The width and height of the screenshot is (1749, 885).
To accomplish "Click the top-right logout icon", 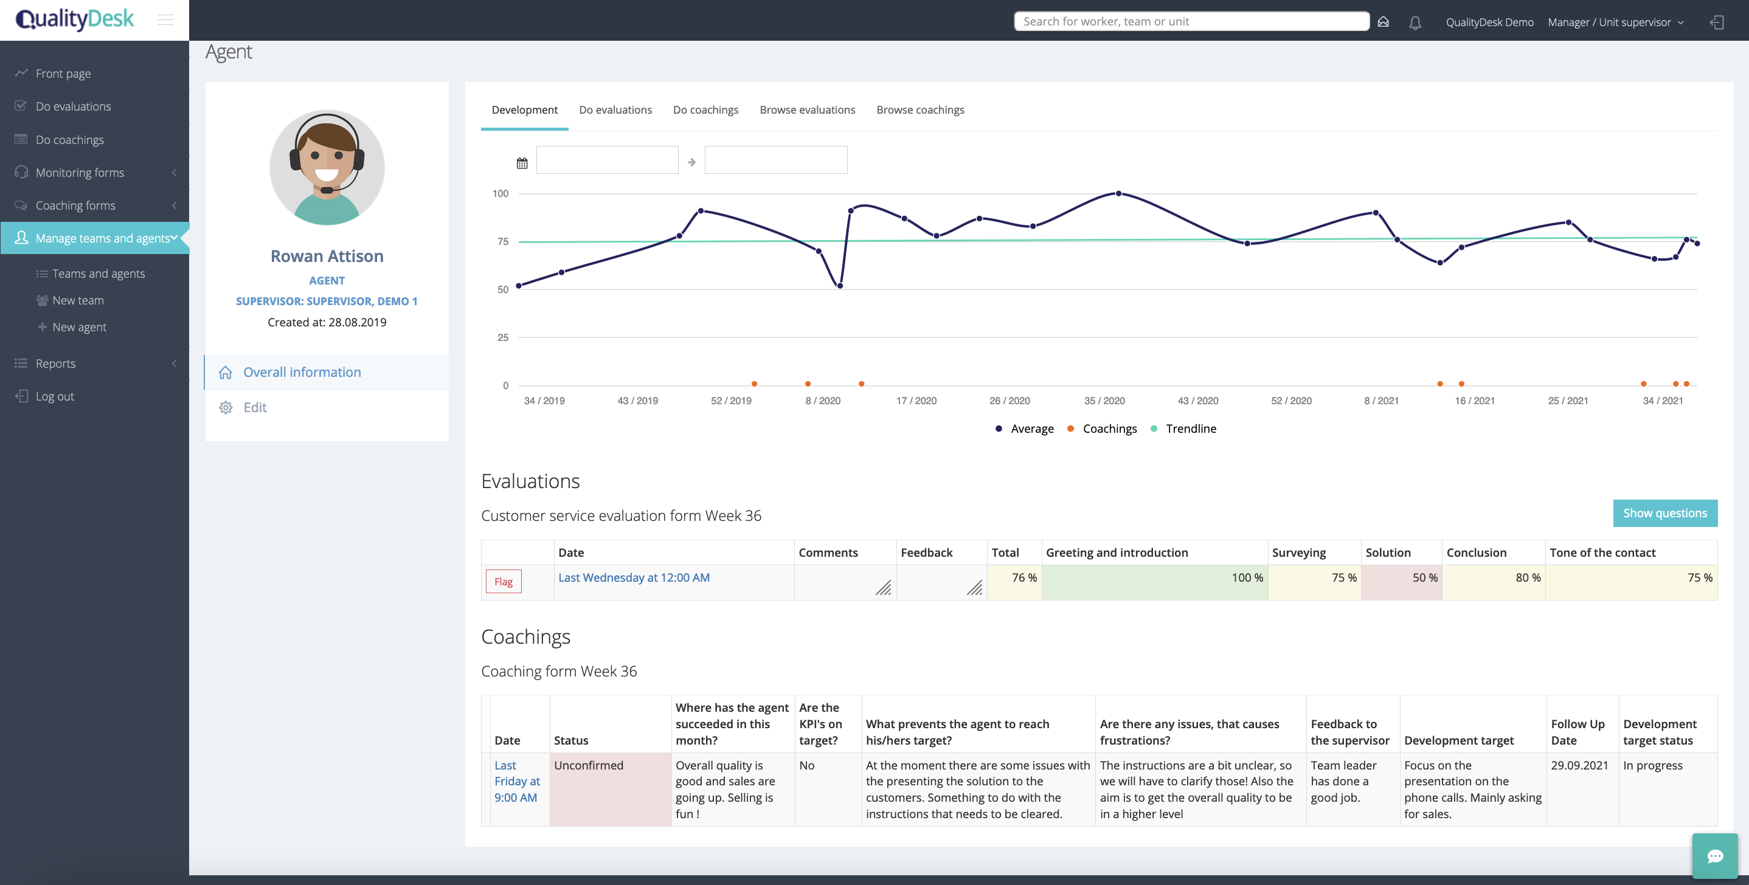I will (1717, 22).
